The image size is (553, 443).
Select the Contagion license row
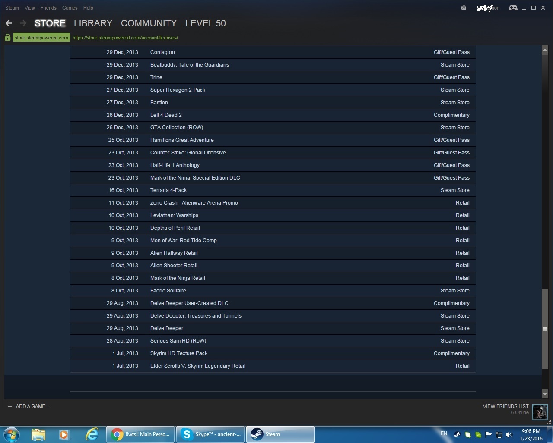tap(273, 52)
